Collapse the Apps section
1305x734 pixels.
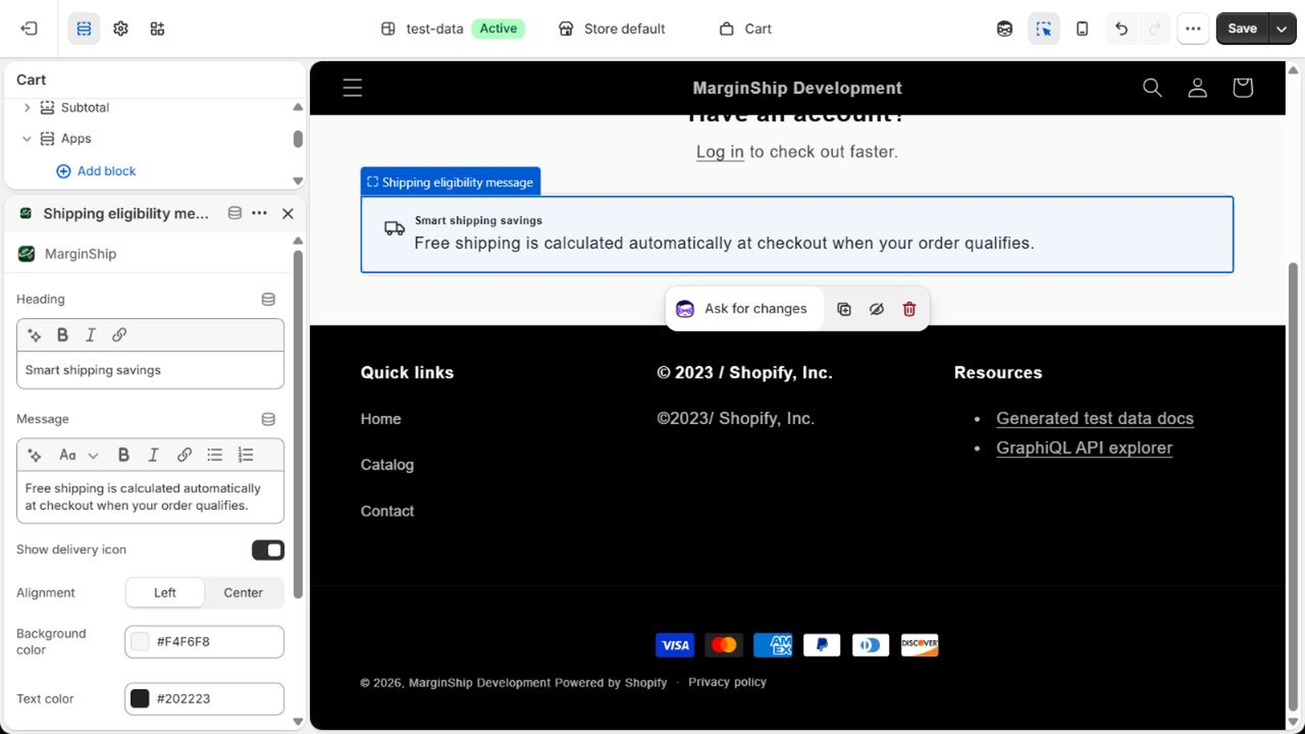click(26, 139)
